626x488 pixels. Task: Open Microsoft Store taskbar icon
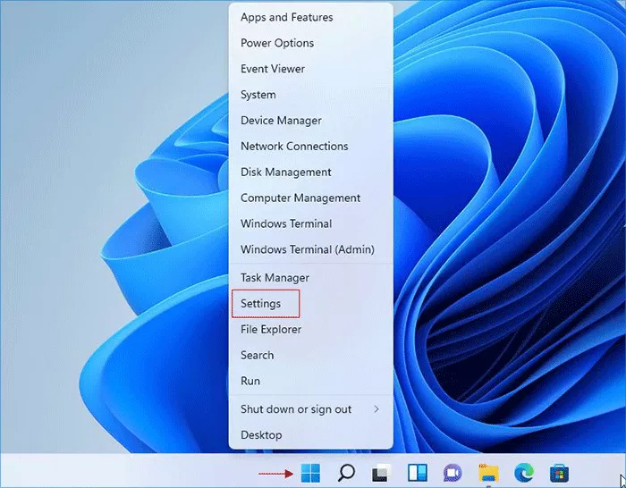point(559,473)
